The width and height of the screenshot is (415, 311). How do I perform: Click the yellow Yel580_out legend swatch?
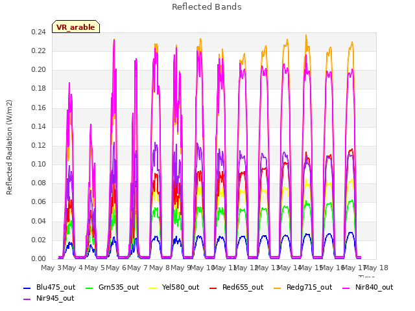pyautogui.click(x=153, y=288)
